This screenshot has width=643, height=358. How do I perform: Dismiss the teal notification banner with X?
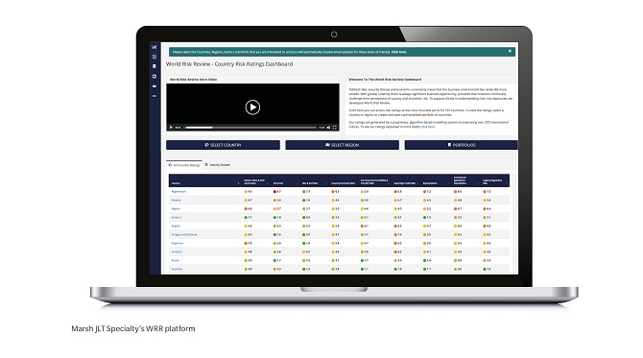click(510, 51)
